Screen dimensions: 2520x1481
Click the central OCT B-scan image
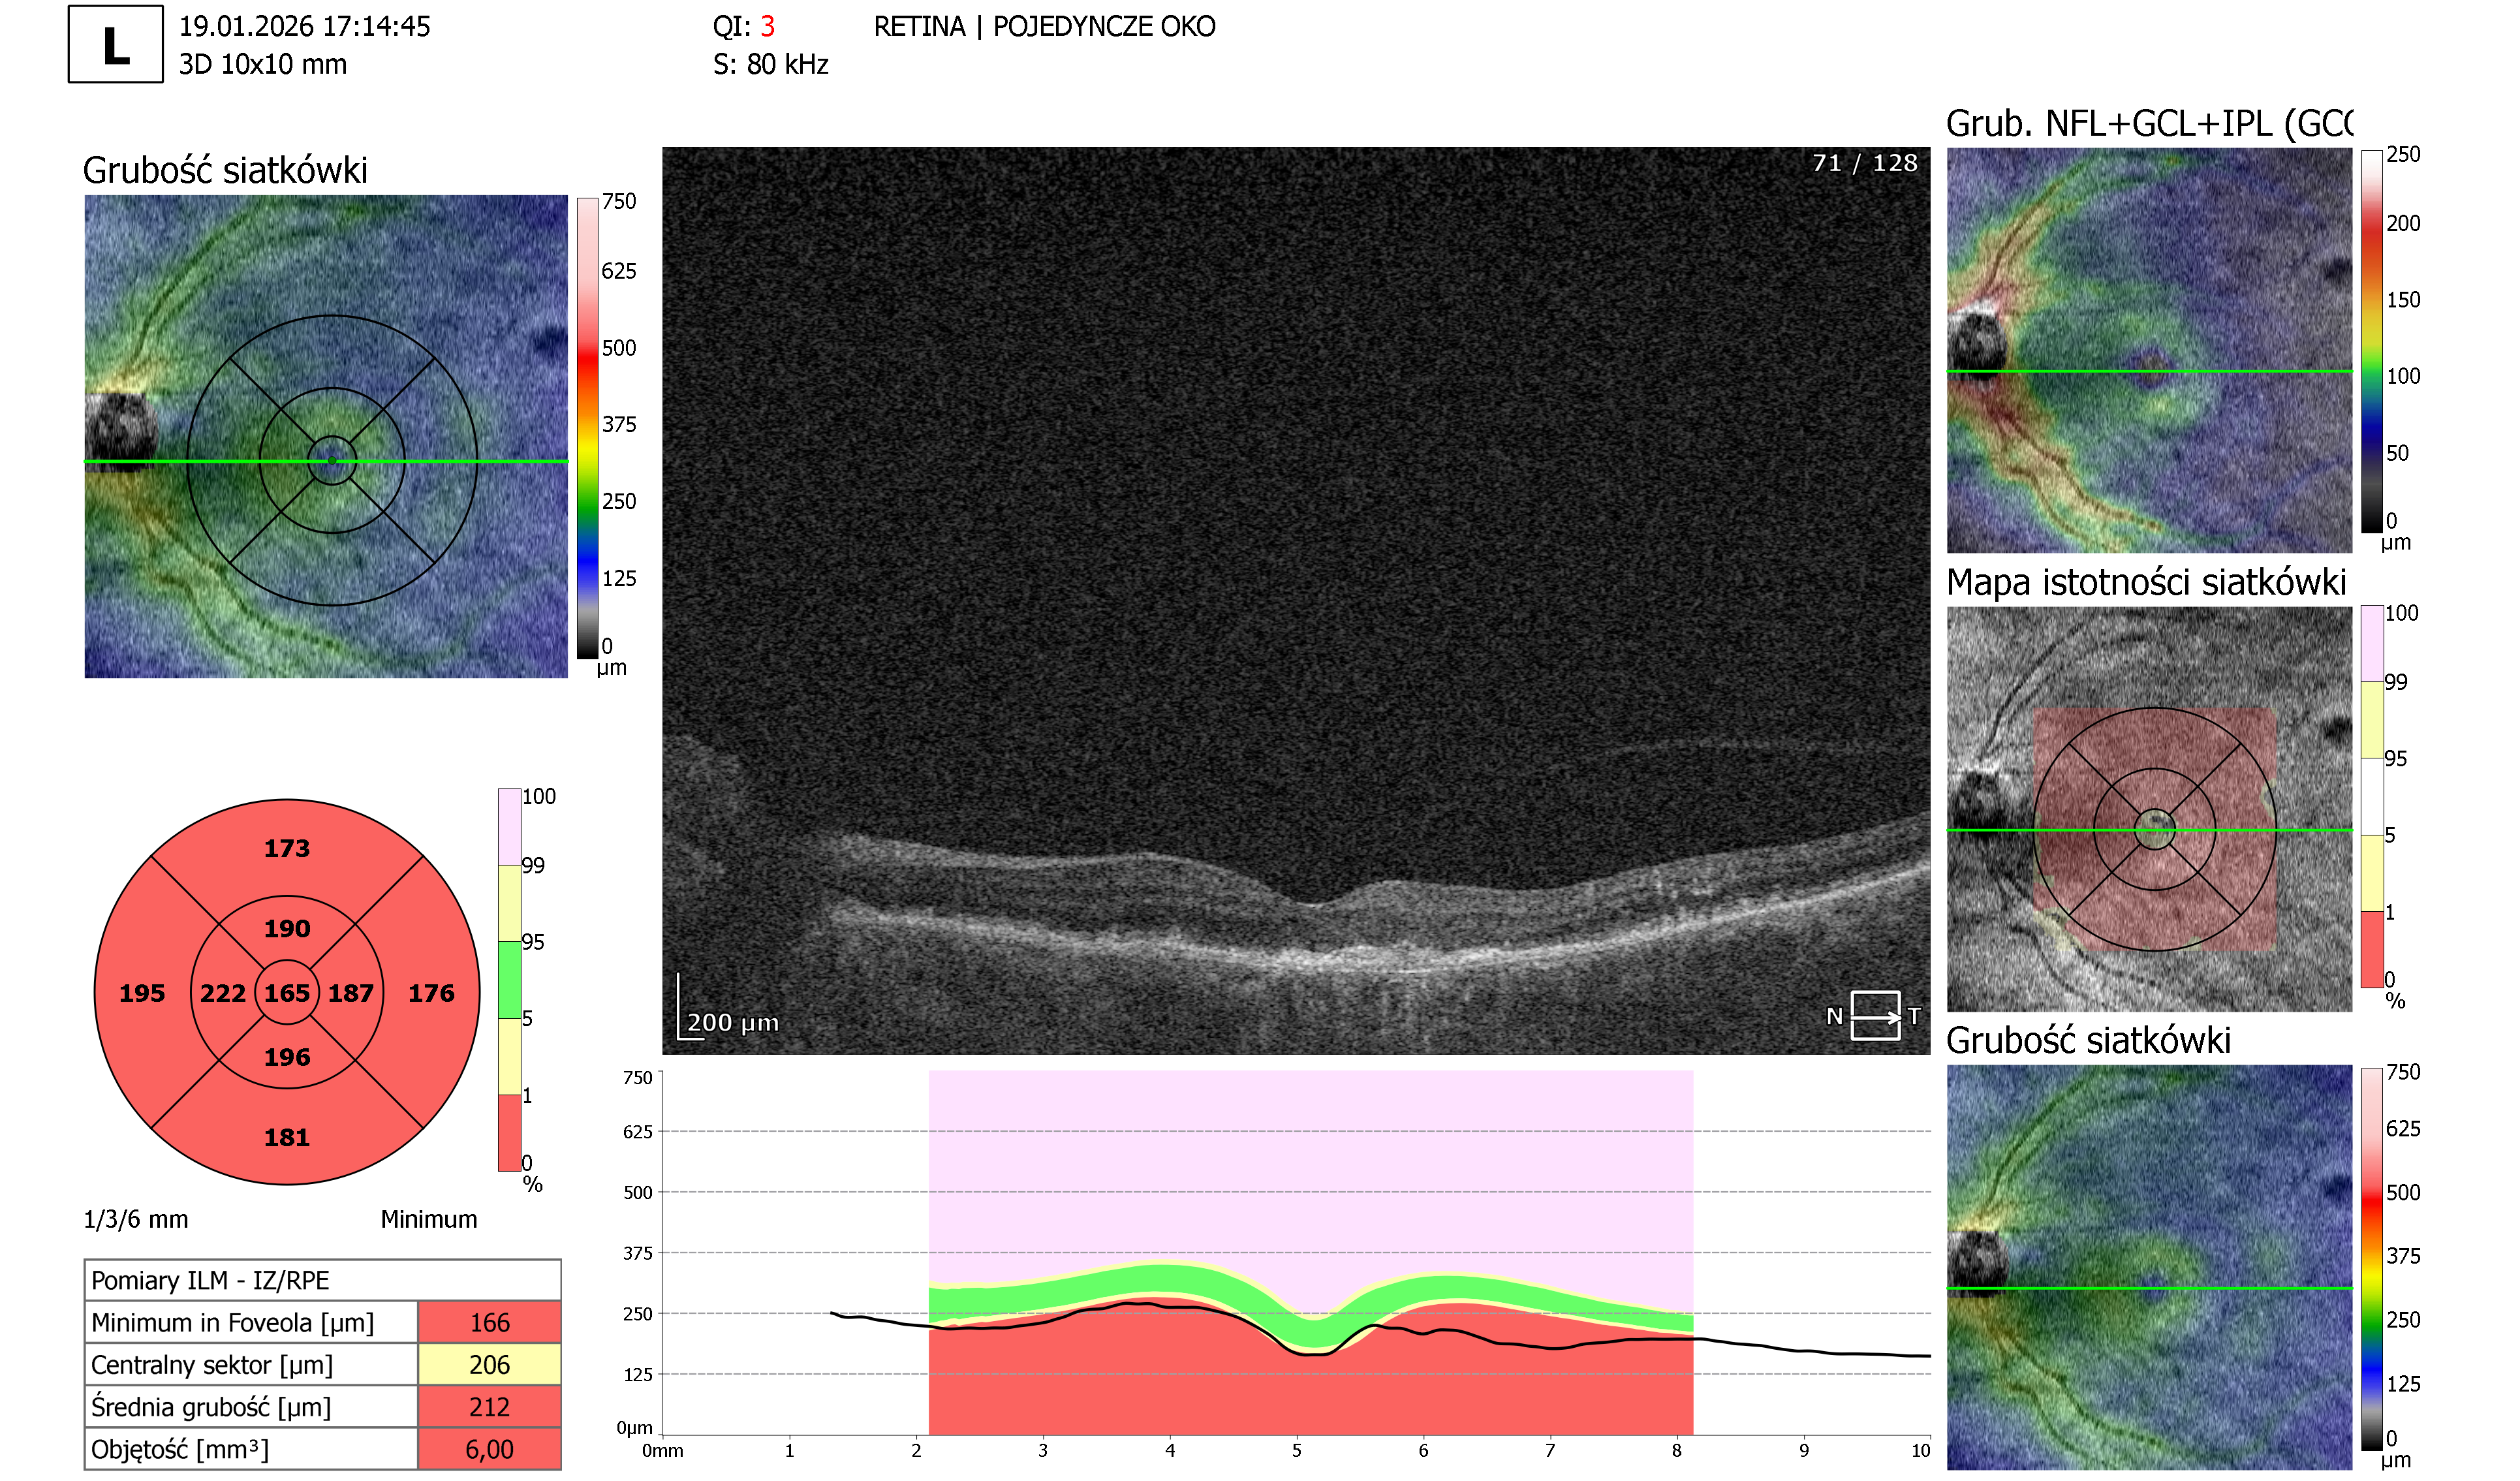tap(1296, 600)
